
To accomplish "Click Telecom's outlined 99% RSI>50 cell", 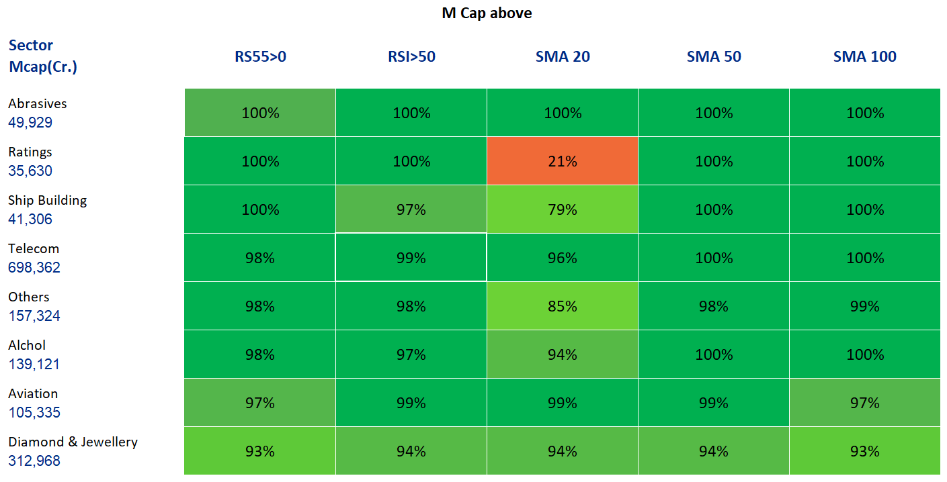I will (411, 258).
